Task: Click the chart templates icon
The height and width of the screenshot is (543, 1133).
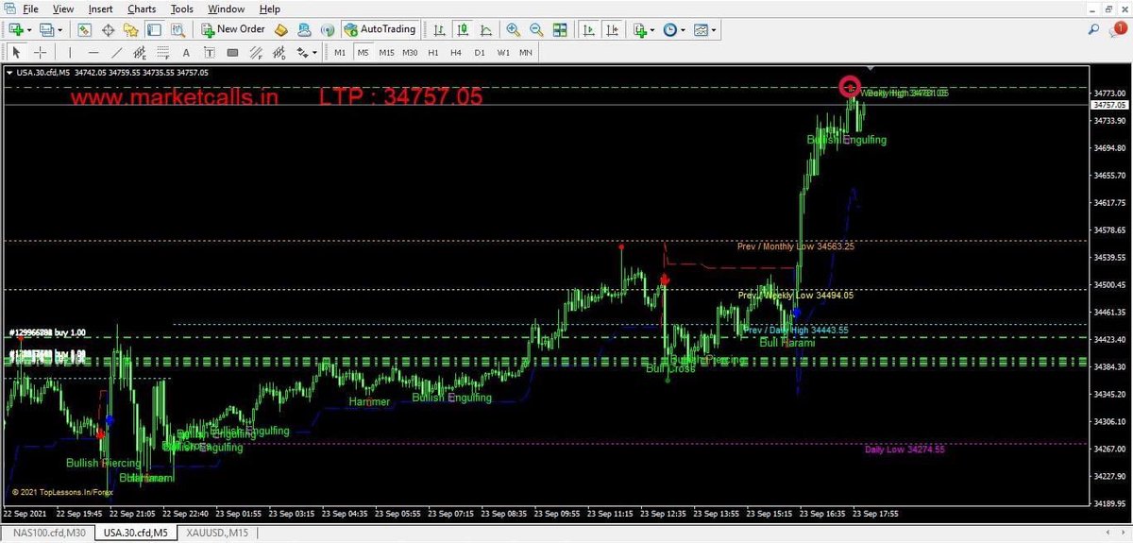Action: pyautogui.click(x=701, y=29)
